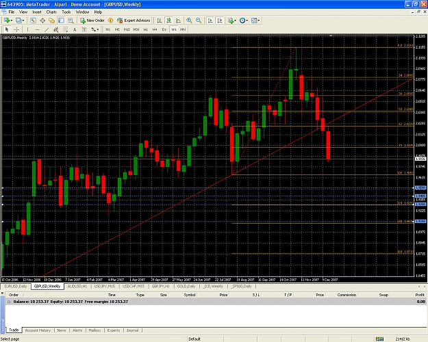Select the Equidistant Channel tool
Screen dimensions: 428x342
(56, 29)
